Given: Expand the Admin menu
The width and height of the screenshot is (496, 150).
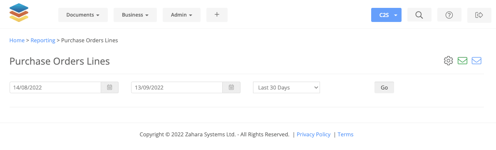Looking at the screenshot, I should [x=181, y=15].
